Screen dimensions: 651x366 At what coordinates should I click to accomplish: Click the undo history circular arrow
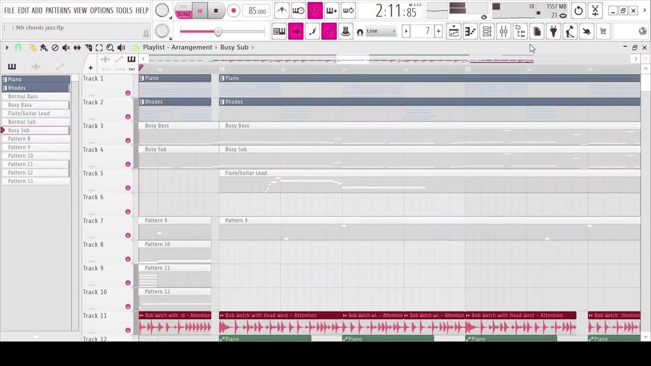point(578,11)
